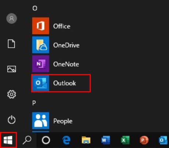Launch Outlook from the Start menu list
Viewport: 169px width, 148px height.
pyautogui.click(x=61, y=83)
